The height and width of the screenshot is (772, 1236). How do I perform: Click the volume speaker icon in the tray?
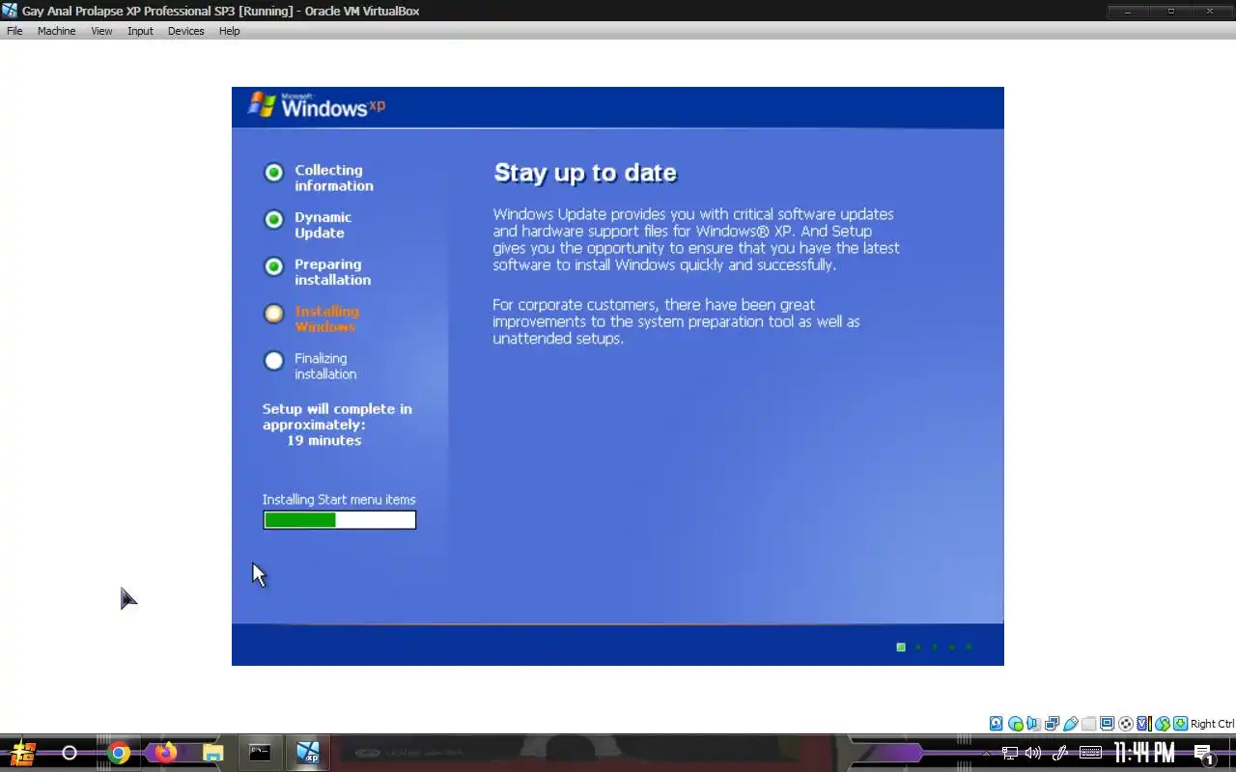pos(1033,753)
